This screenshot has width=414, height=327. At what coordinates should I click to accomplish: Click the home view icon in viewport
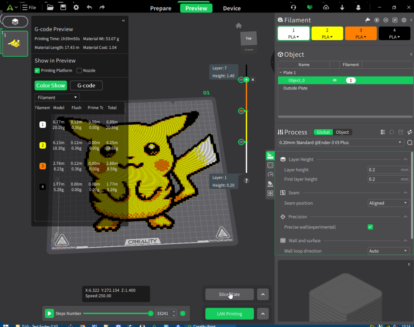click(x=239, y=26)
